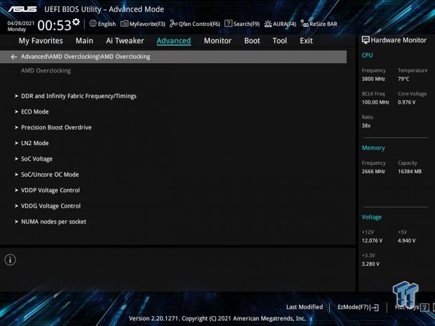Screen dimensions: 435x326
Task: Click the Search question mark icon
Action: pos(228,24)
